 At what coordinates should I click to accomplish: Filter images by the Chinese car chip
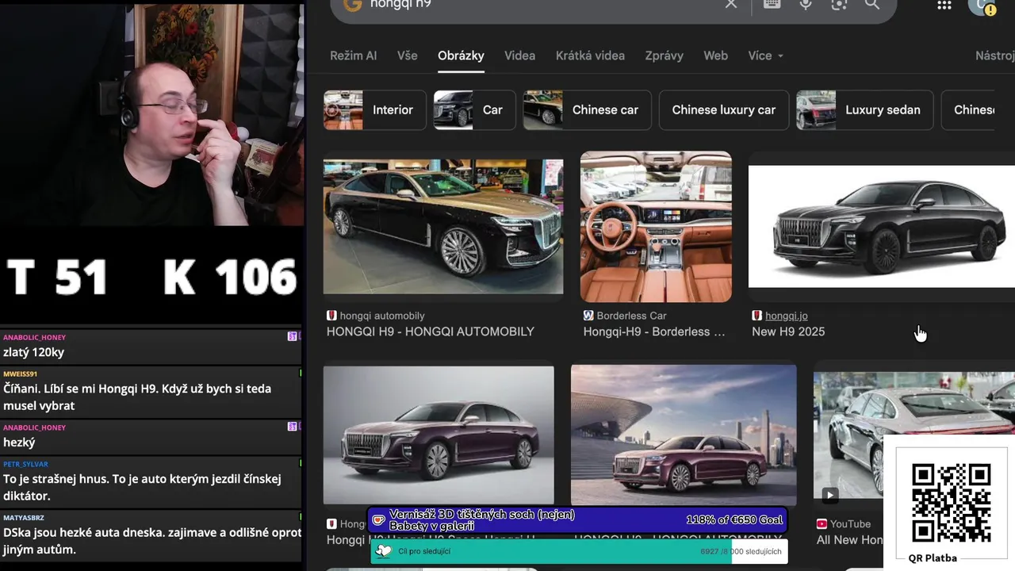pos(587,110)
